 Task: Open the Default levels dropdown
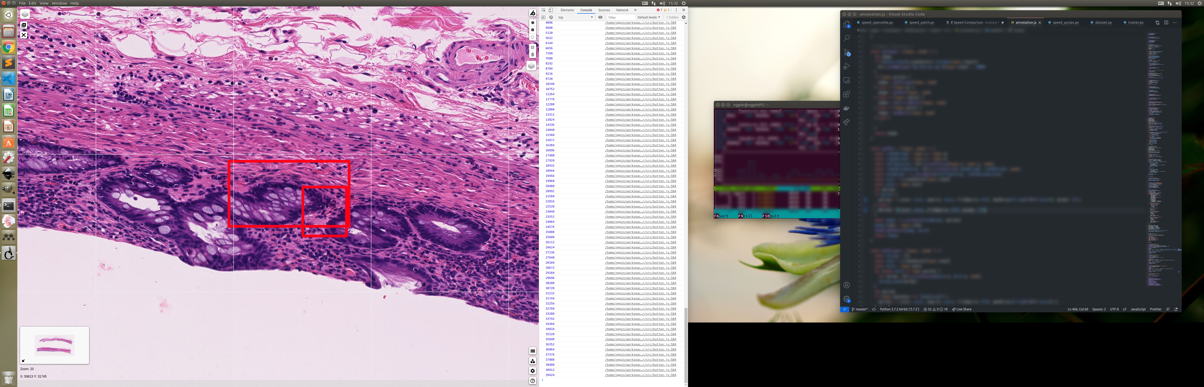pos(649,17)
